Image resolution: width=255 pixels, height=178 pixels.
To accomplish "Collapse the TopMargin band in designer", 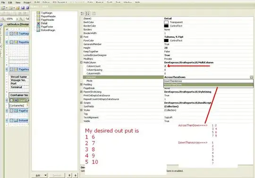I will point(11,34).
